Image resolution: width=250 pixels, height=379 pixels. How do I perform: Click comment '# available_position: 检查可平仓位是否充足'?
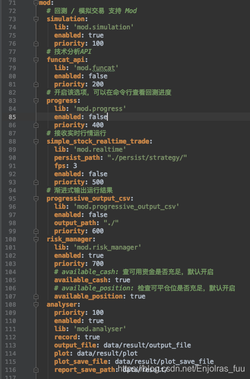coord(145,288)
